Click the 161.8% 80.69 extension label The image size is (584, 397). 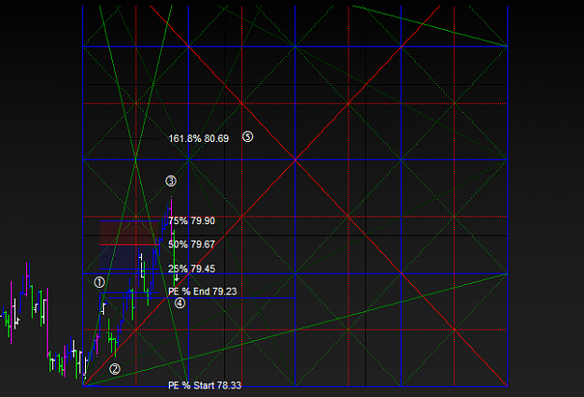[198, 138]
